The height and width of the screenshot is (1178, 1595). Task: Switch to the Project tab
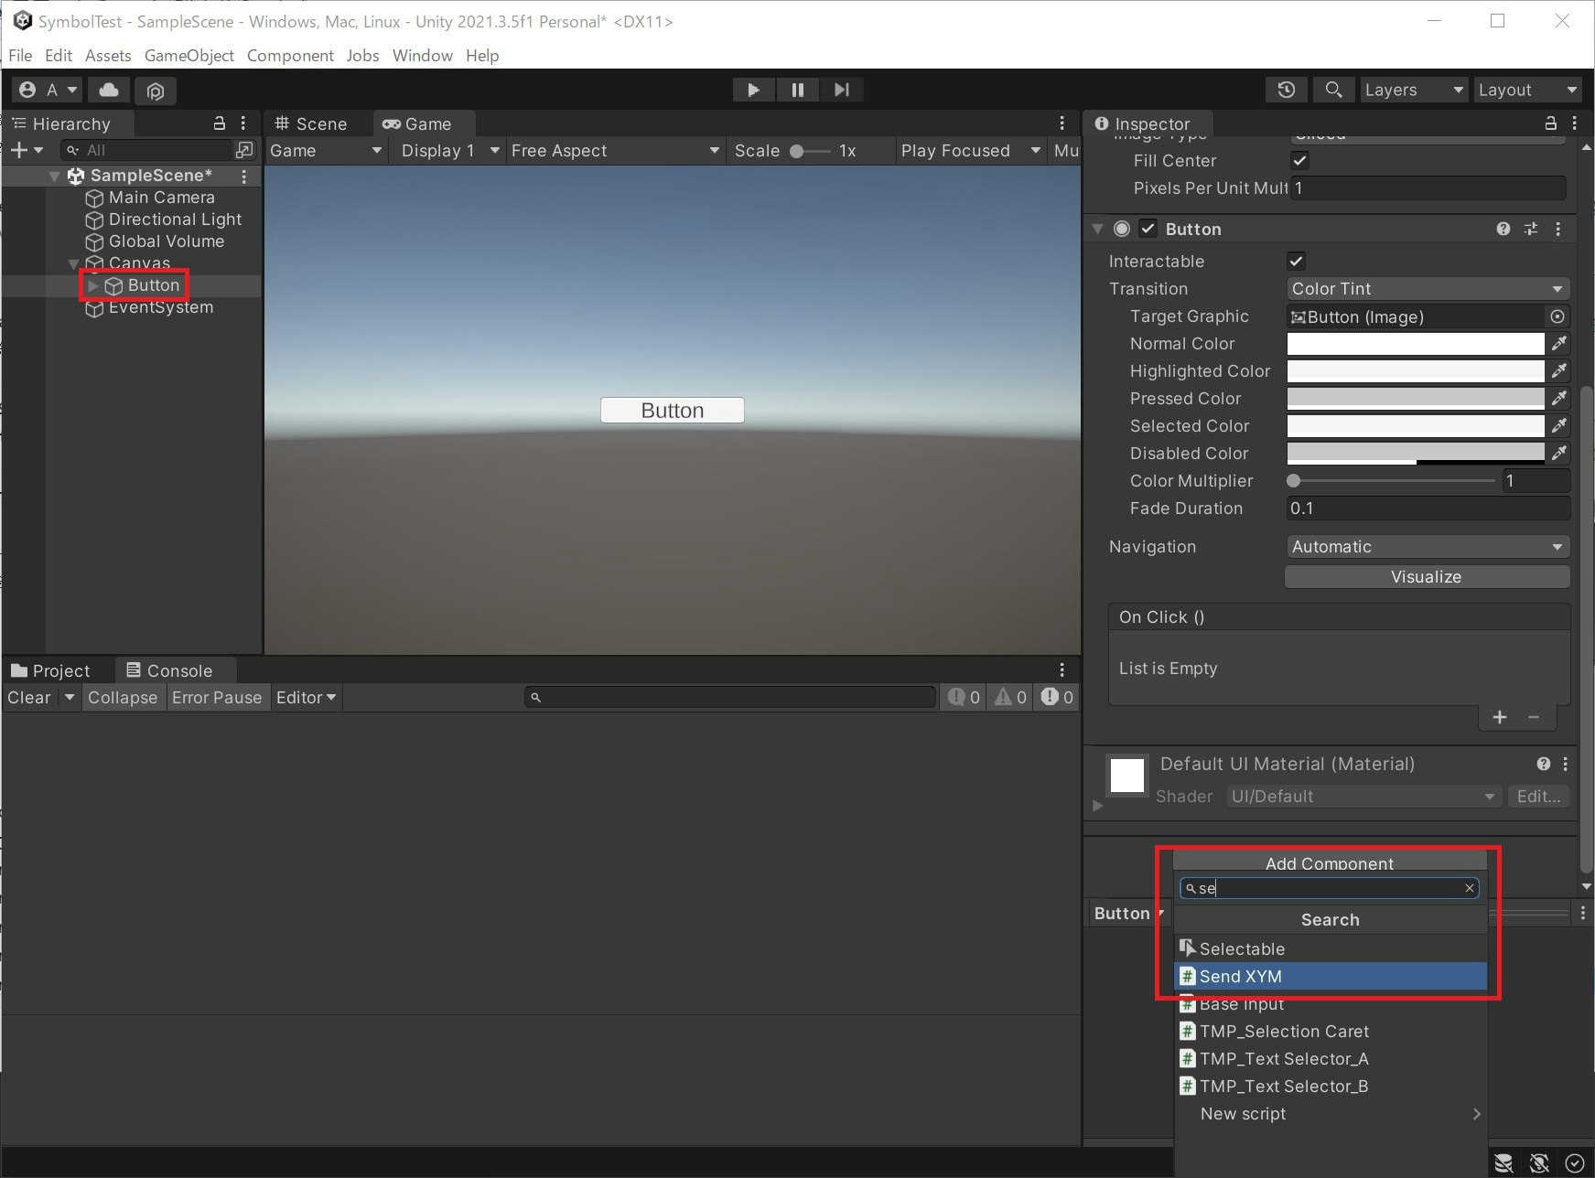(51, 670)
